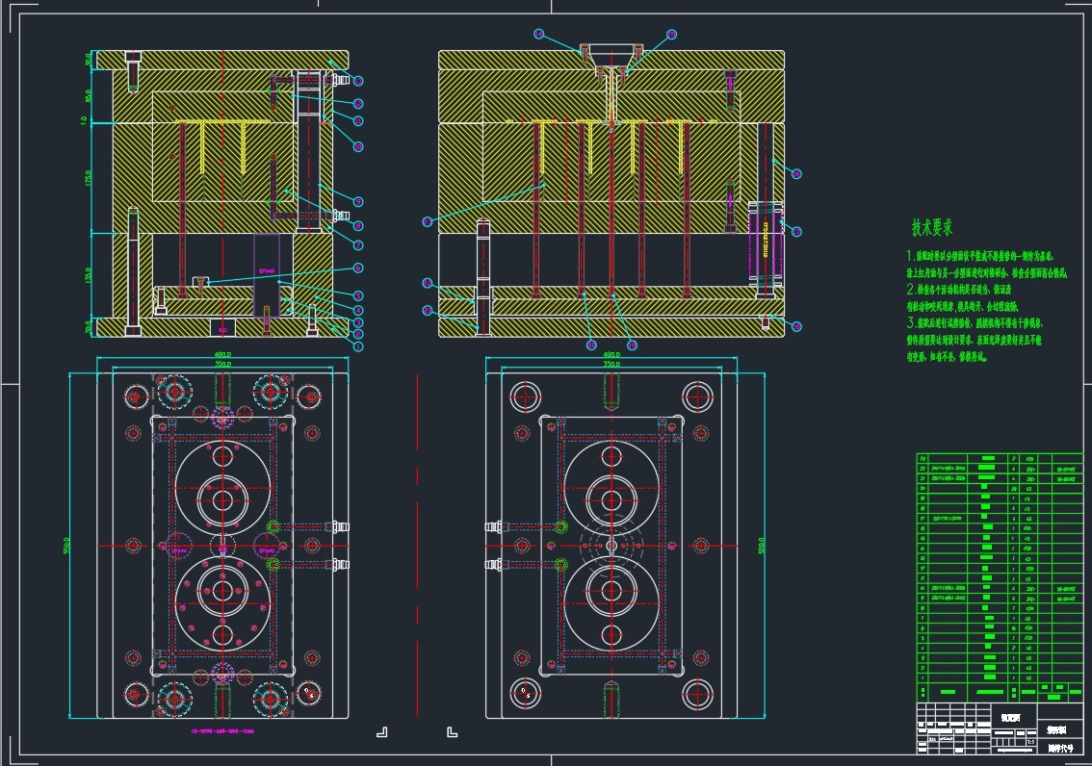Pick the 135.0 vertical dimension text
The width and height of the screenshot is (1092, 766).
pos(88,275)
